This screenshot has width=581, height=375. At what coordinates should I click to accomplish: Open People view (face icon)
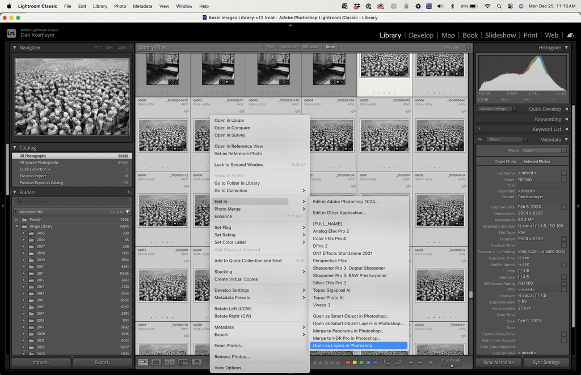[x=197, y=363]
